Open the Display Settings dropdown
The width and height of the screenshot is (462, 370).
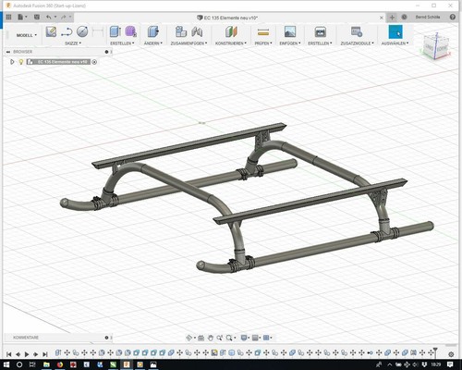click(x=245, y=338)
